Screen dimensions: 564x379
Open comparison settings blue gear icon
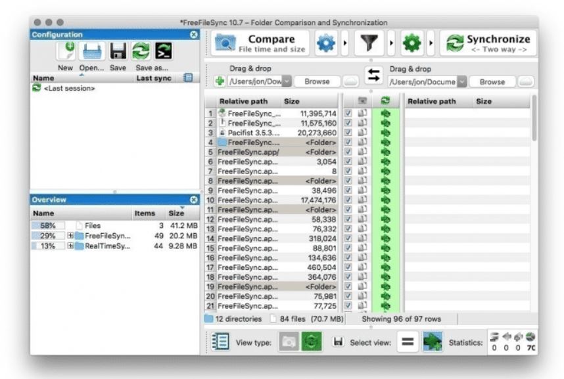(x=326, y=43)
